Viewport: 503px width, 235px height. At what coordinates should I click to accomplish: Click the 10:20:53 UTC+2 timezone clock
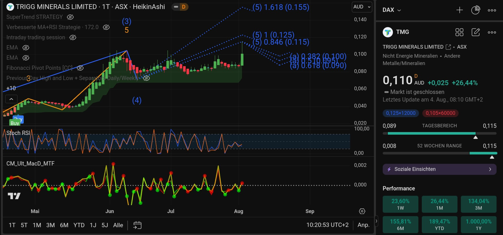(328, 225)
